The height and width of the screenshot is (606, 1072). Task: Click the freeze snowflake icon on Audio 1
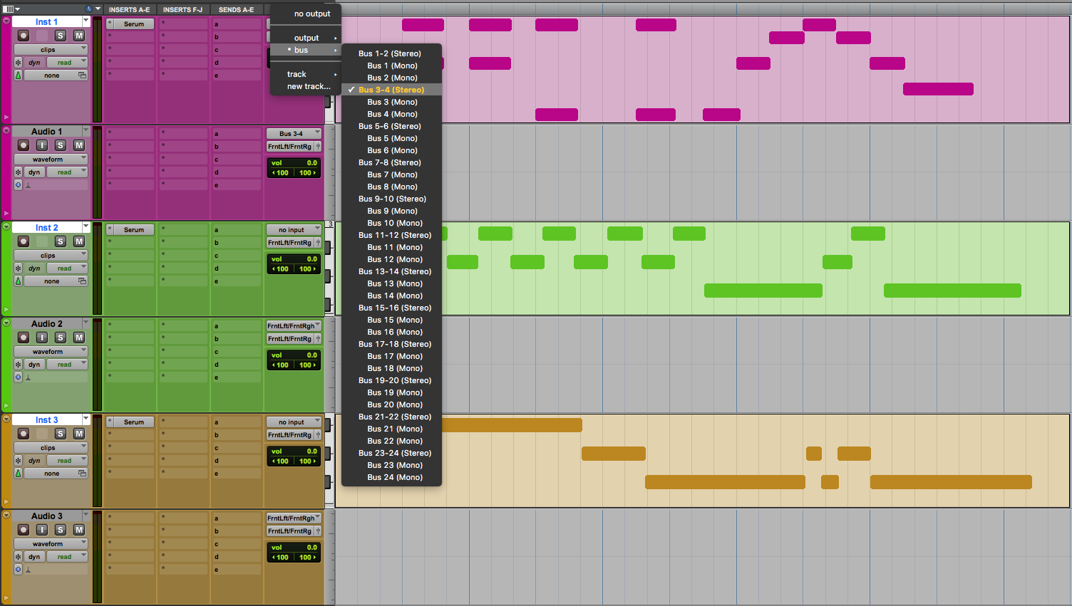click(19, 172)
